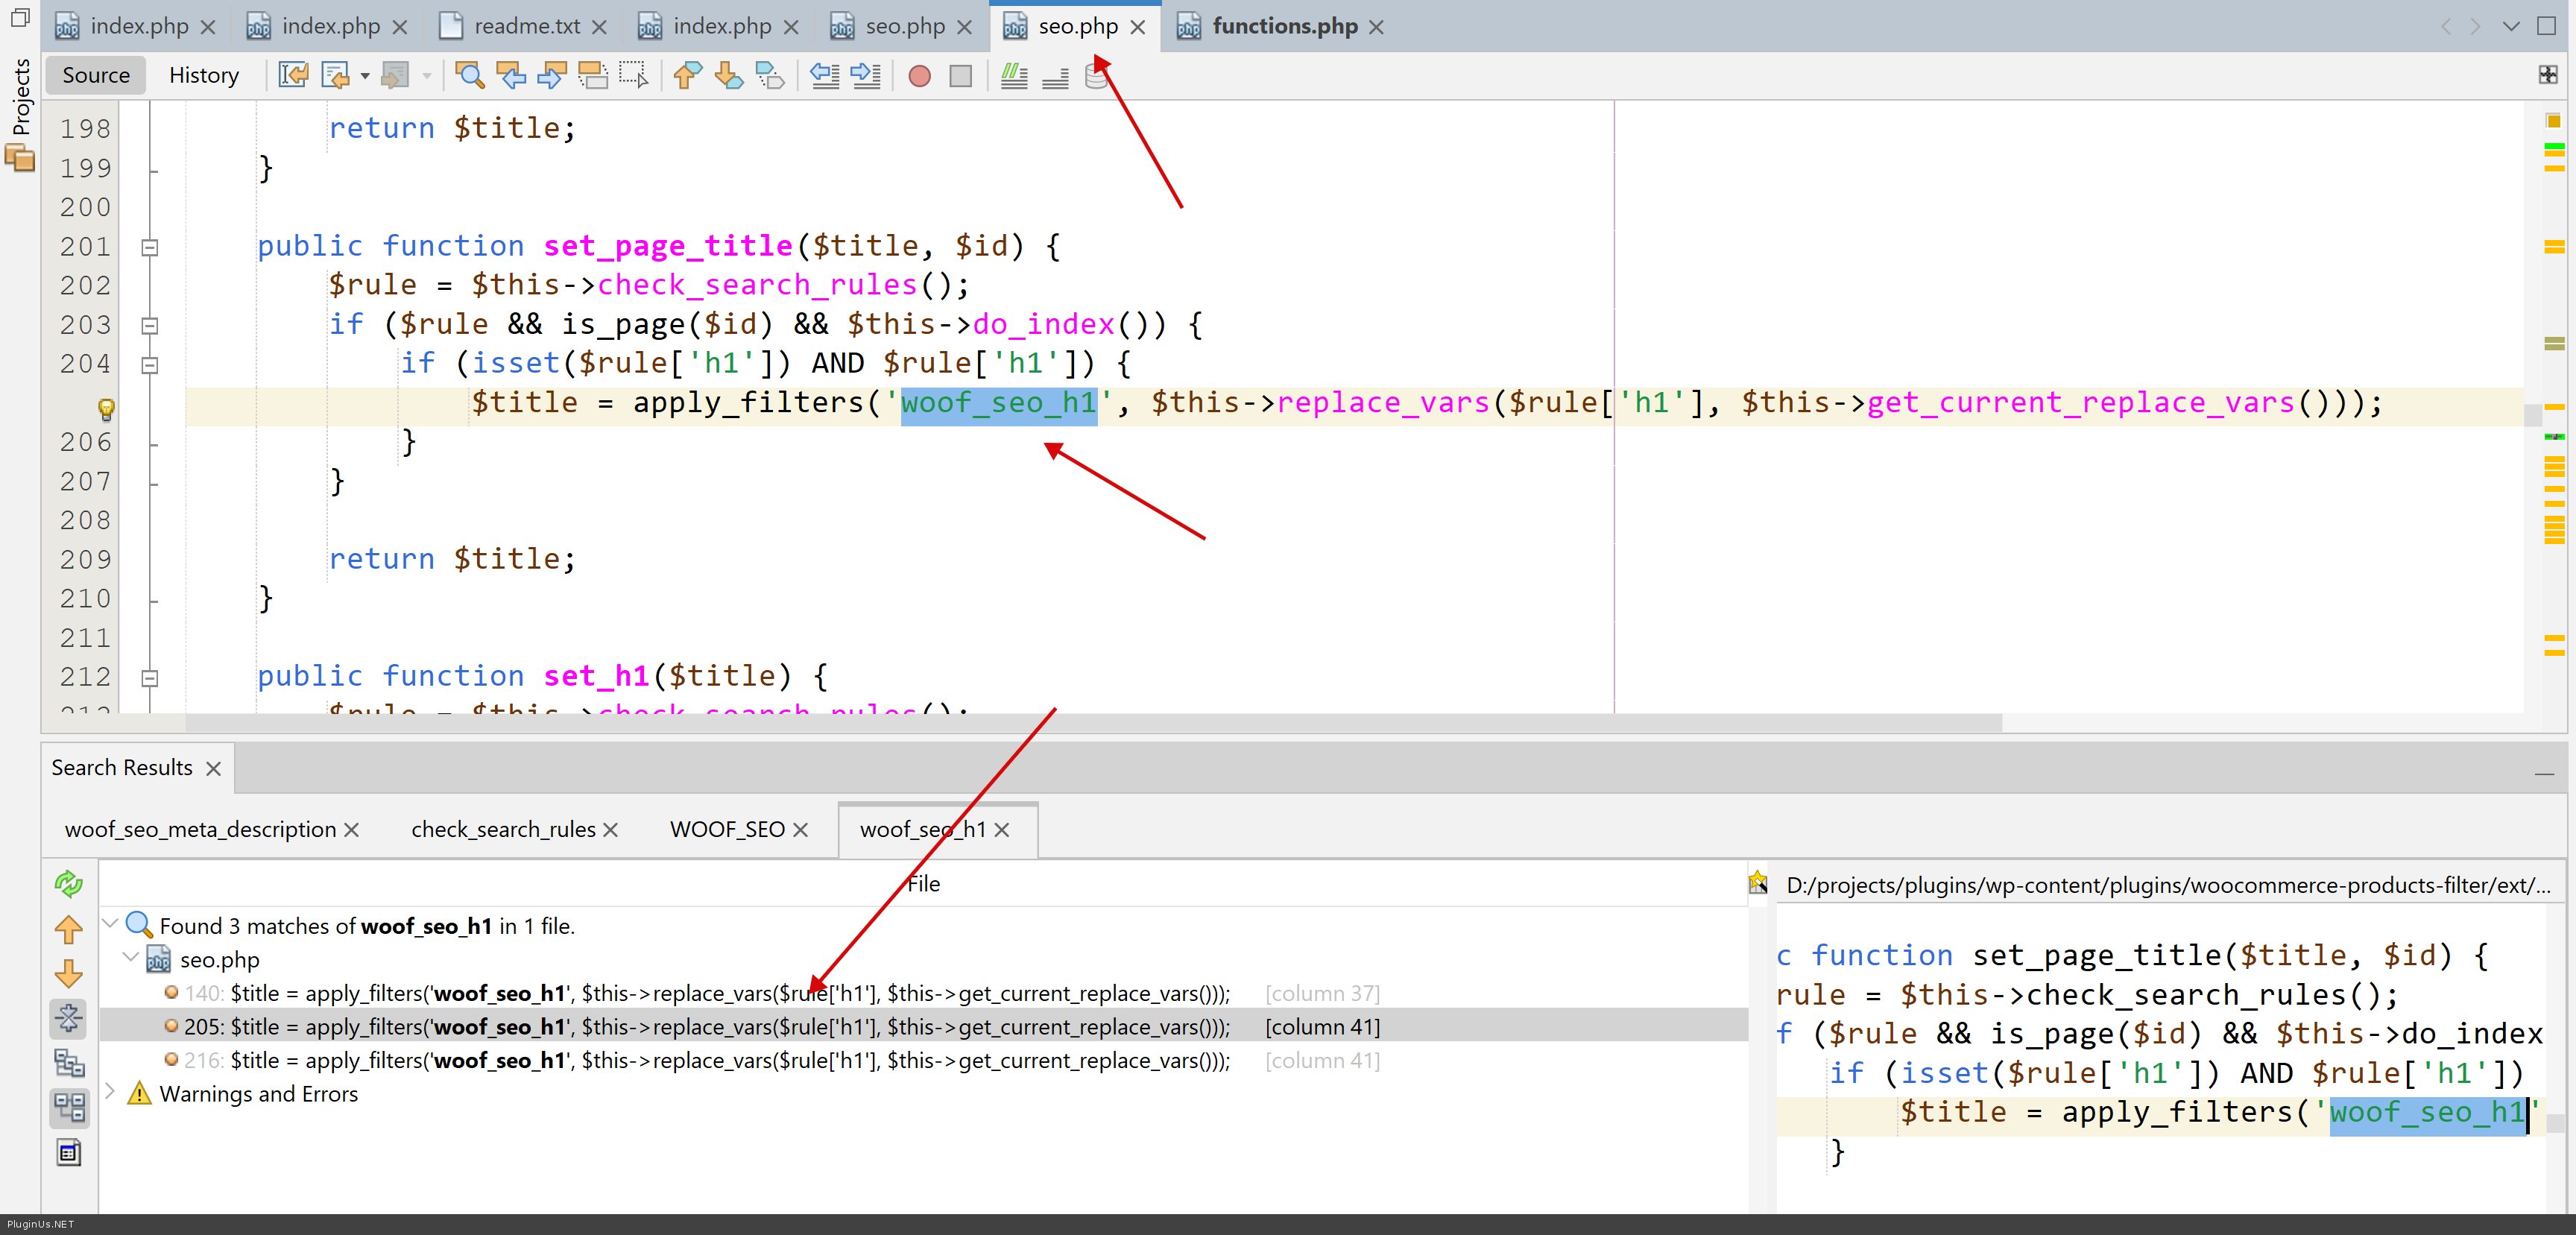
Task: Toggle Highlight Search toolbar button
Action: [x=593, y=76]
